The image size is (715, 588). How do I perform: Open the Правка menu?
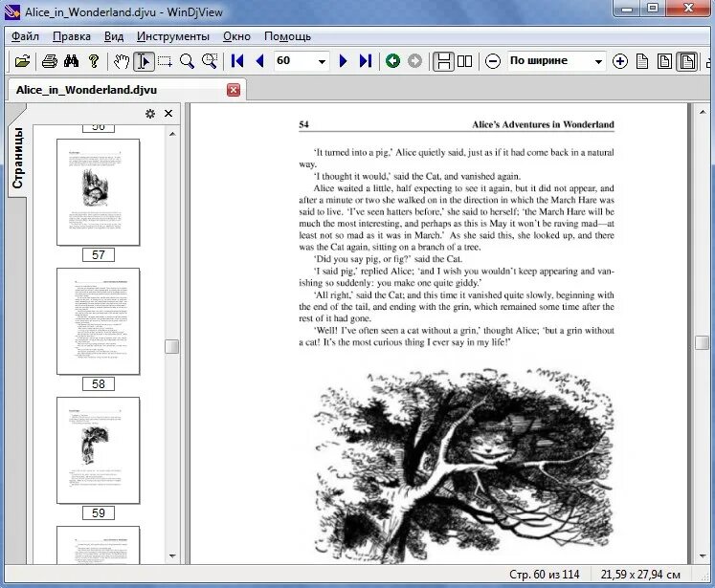[x=72, y=36]
